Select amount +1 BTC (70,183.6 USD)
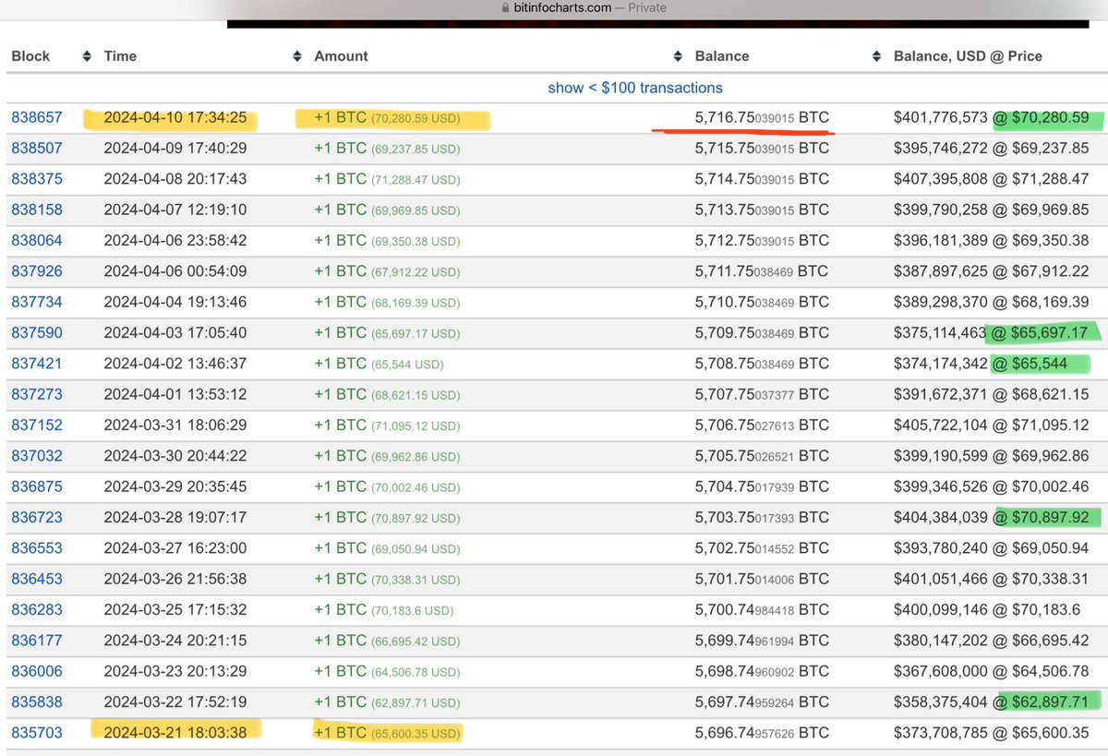This screenshot has height=756, width=1108. click(x=383, y=610)
